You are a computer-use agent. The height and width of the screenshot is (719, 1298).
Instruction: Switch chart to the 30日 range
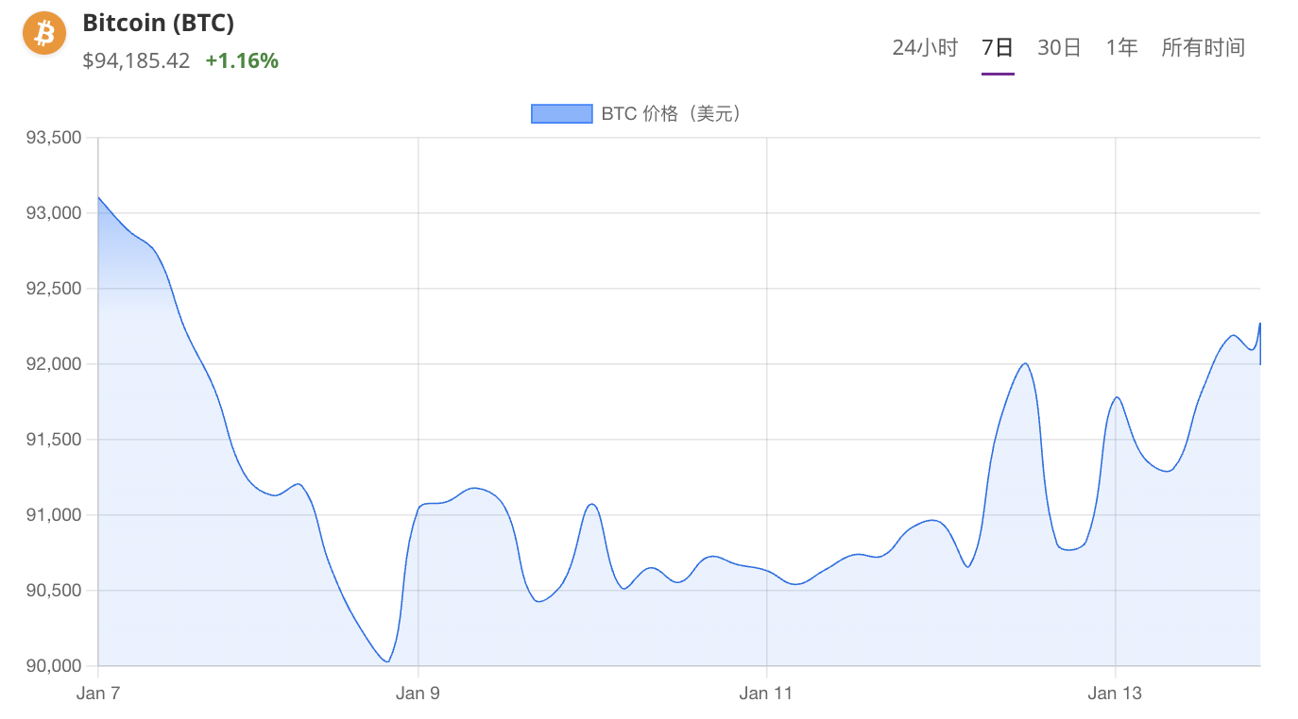click(1059, 48)
